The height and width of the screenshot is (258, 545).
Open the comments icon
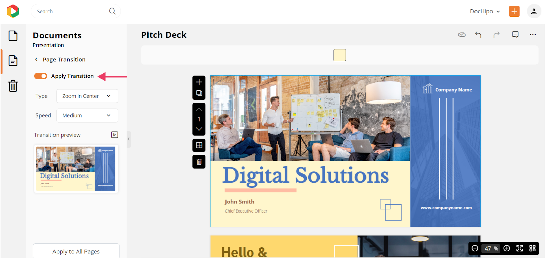coord(515,34)
